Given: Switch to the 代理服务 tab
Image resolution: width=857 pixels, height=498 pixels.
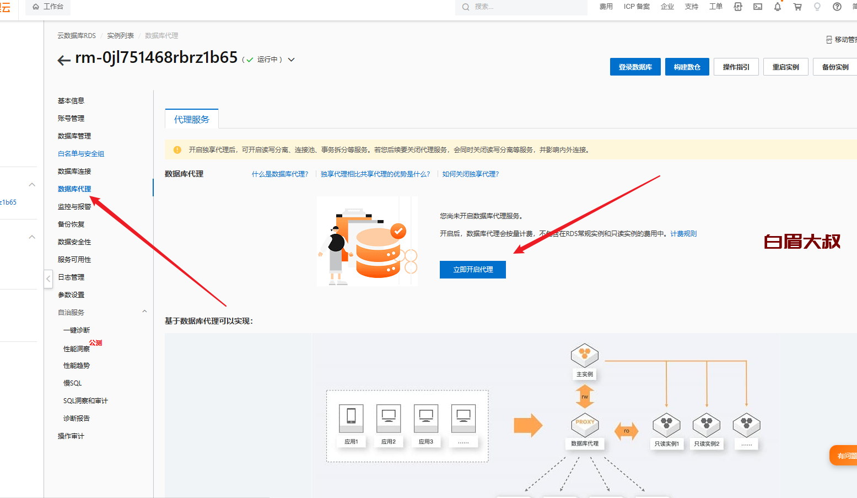Looking at the screenshot, I should tap(192, 119).
